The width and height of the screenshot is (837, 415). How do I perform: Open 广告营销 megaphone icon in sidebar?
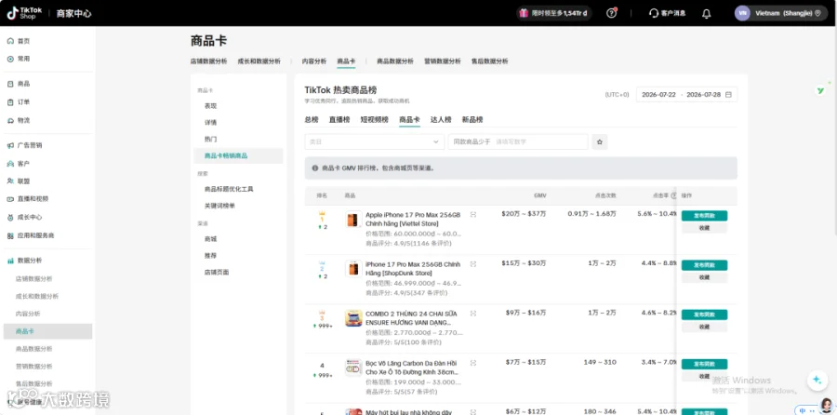click(x=10, y=145)
